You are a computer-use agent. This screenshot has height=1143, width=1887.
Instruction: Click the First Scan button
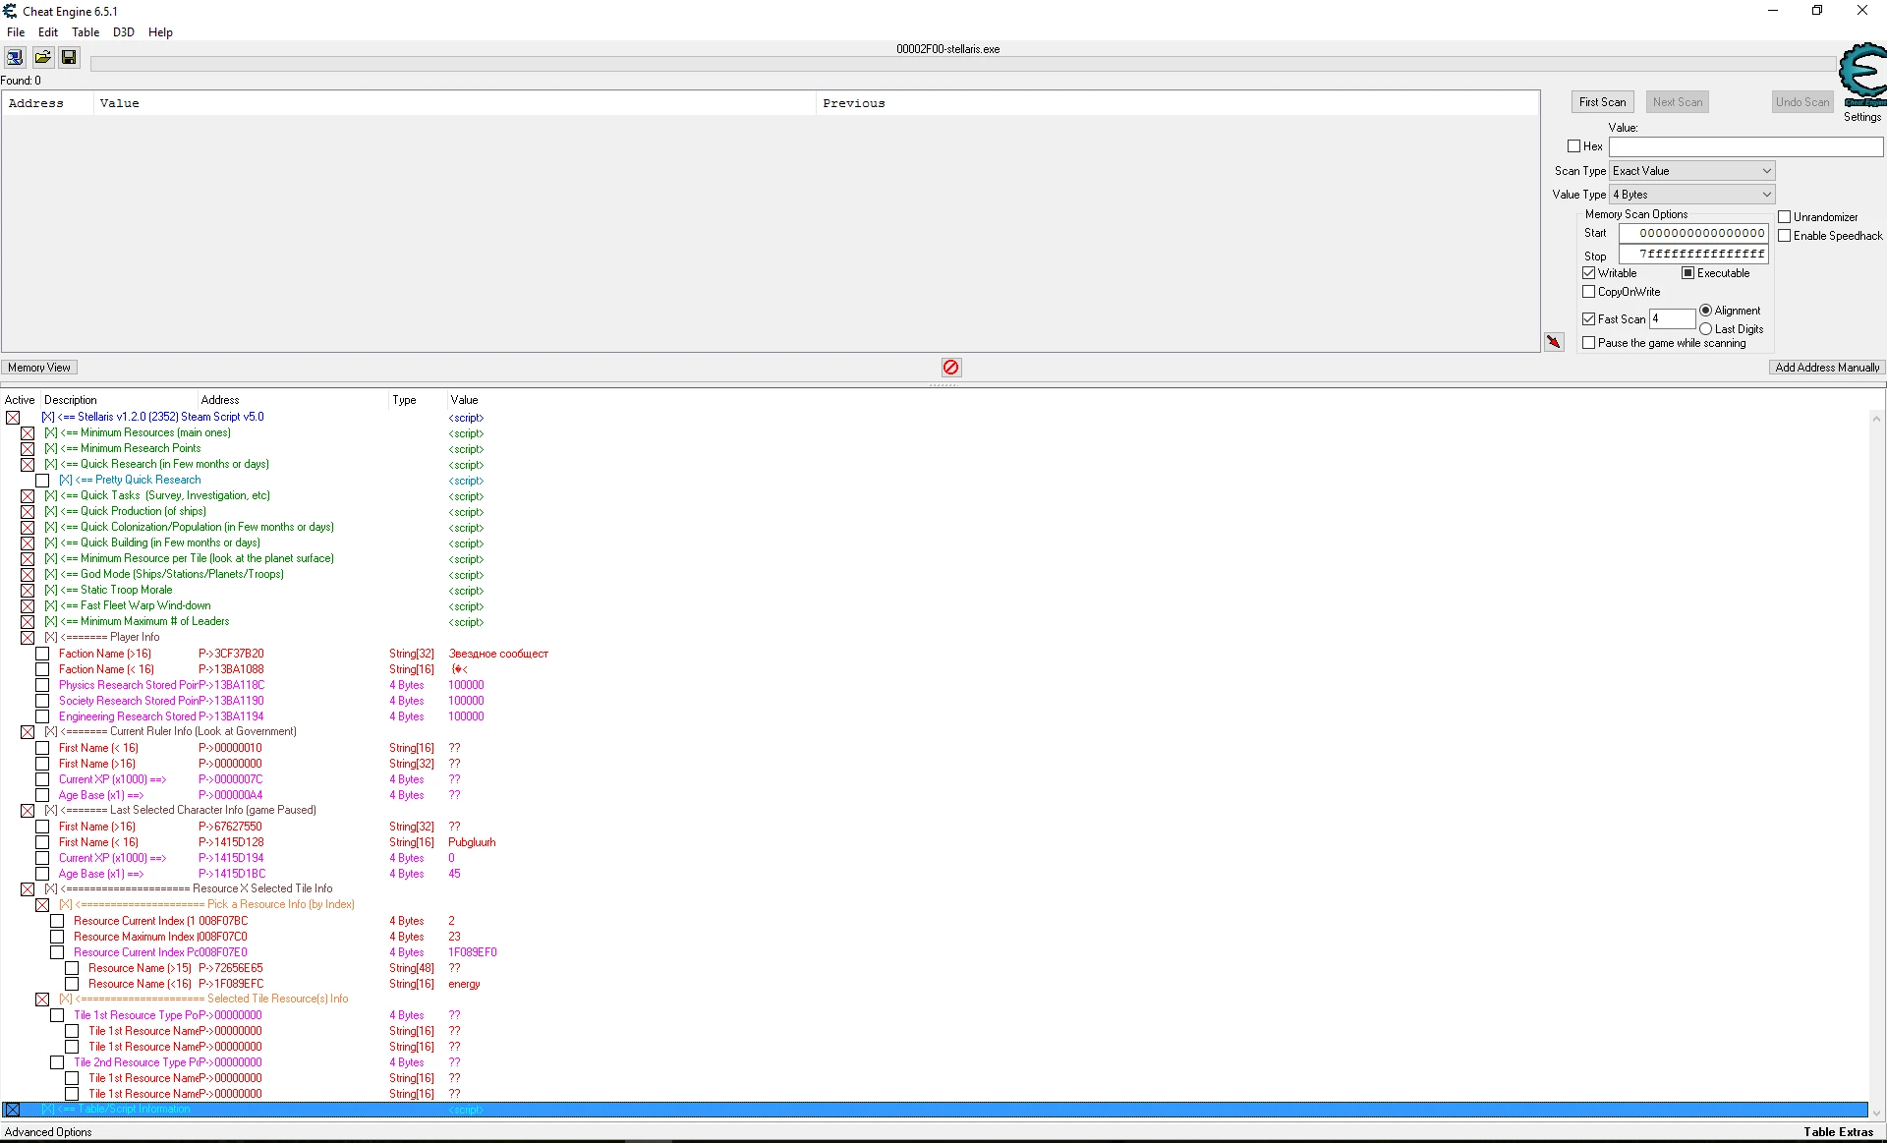(x=1601, y=102)
